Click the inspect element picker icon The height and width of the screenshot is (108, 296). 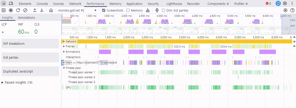click(x=4, y=3)
